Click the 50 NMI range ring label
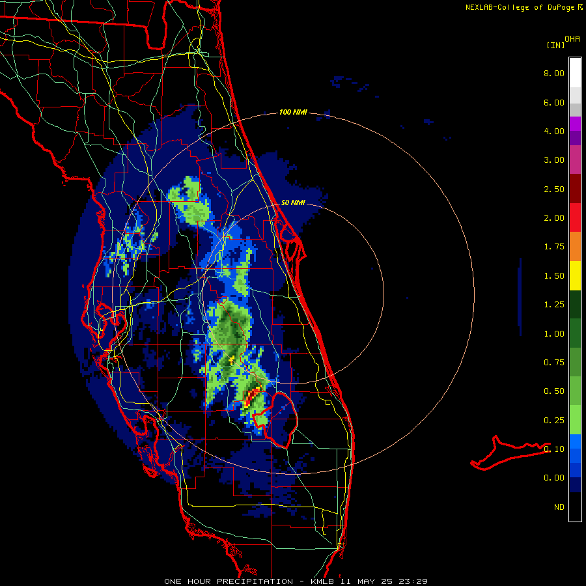The width and height of the screenshot is (586, 586). coord(293,203)
